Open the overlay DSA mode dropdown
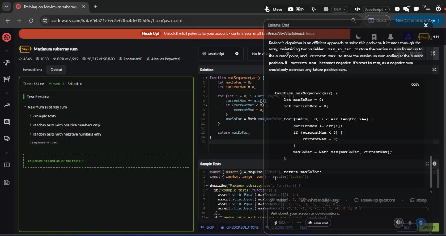446x236 pixels. click(340, 9)
